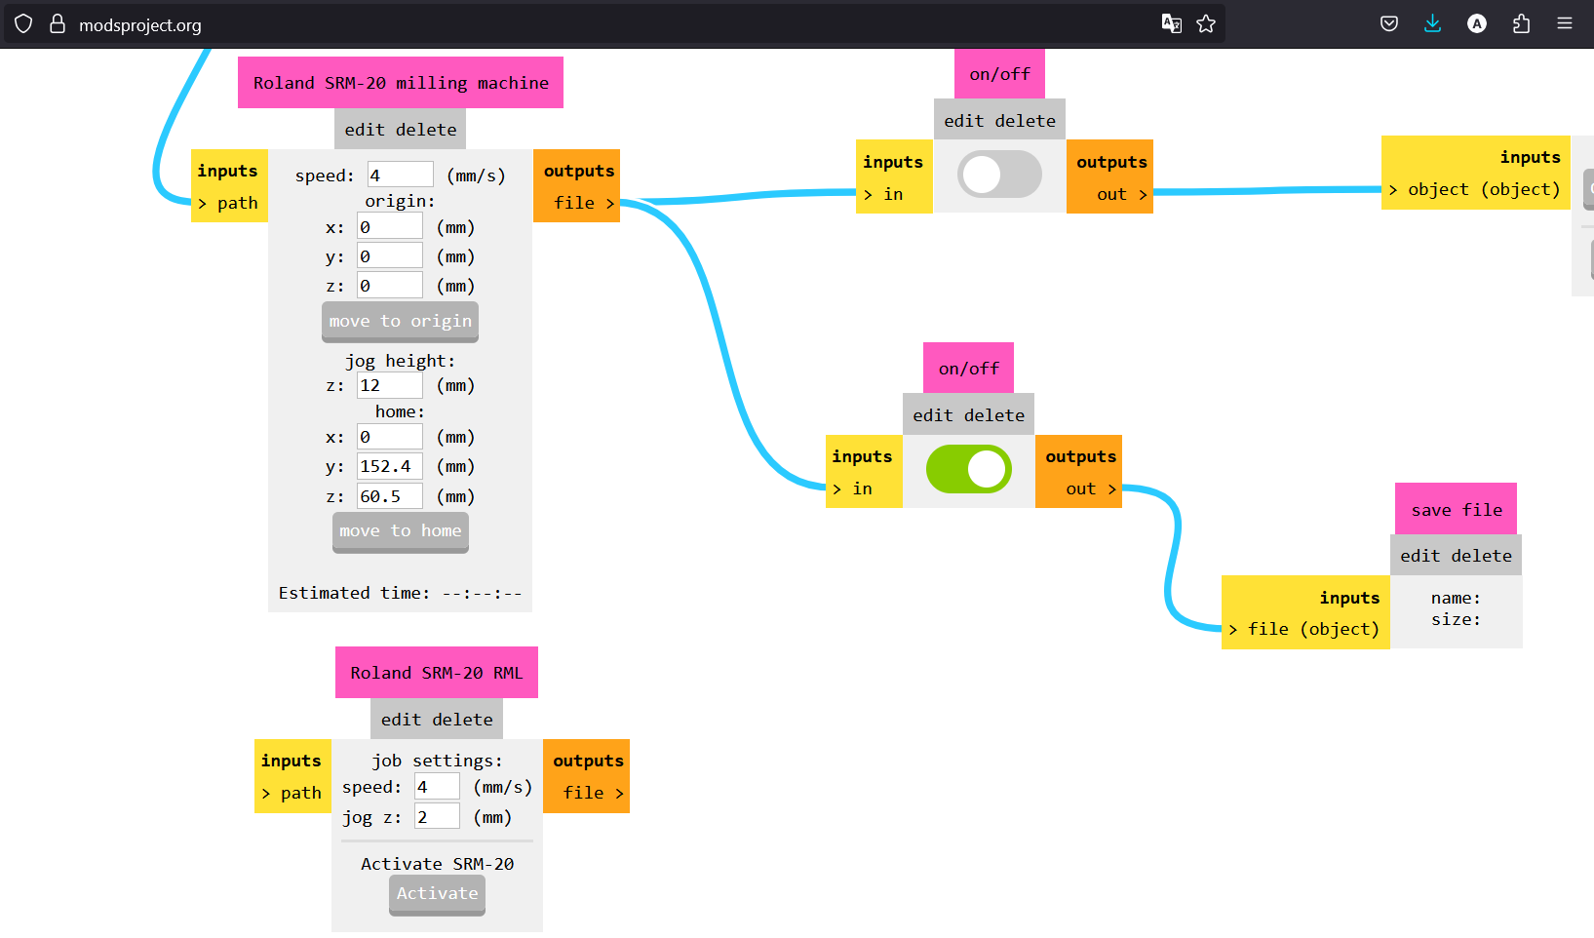Click the upper on/off 'out' output port

(1120, 194)
